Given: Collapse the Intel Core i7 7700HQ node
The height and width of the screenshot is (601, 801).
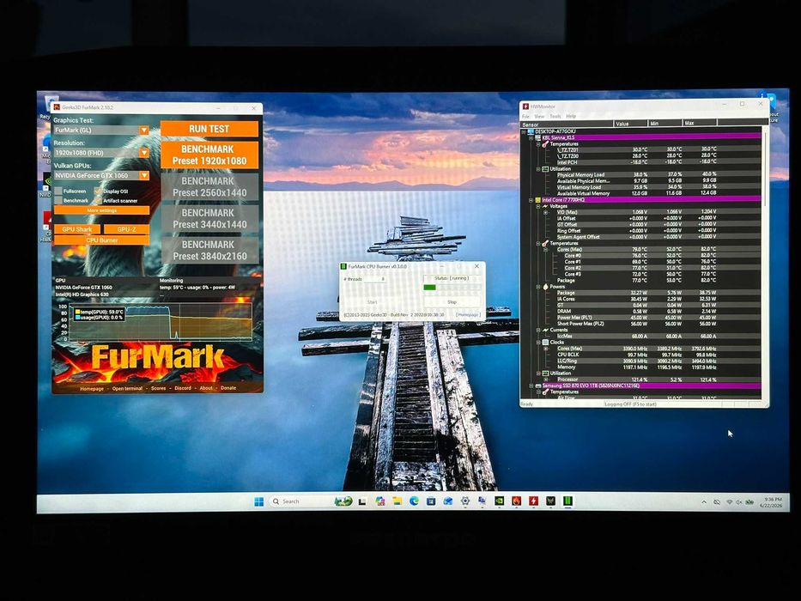Looking at the screenshot, I should 531,200.
